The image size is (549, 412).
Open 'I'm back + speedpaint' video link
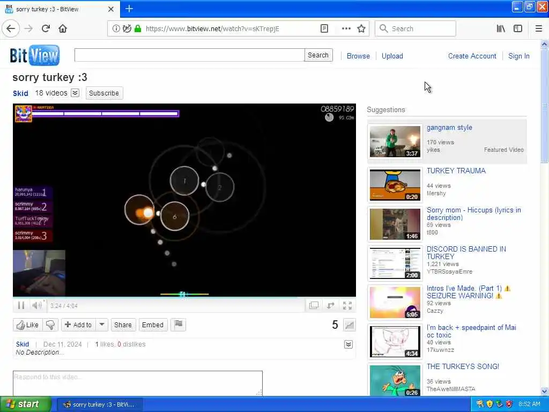(471, 331)
